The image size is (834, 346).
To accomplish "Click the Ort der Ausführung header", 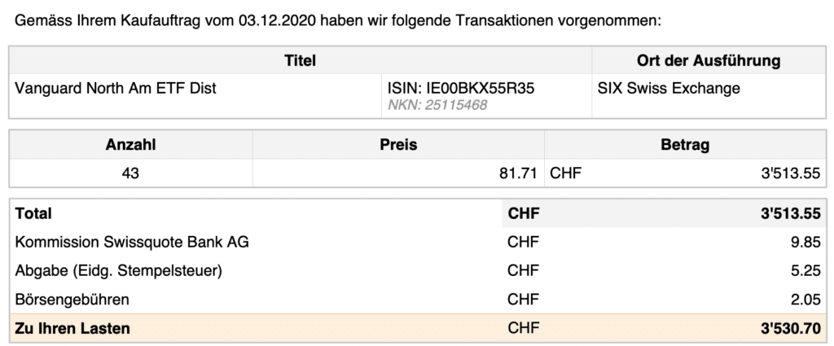I will pyautogui.click(x=708, y=60).
